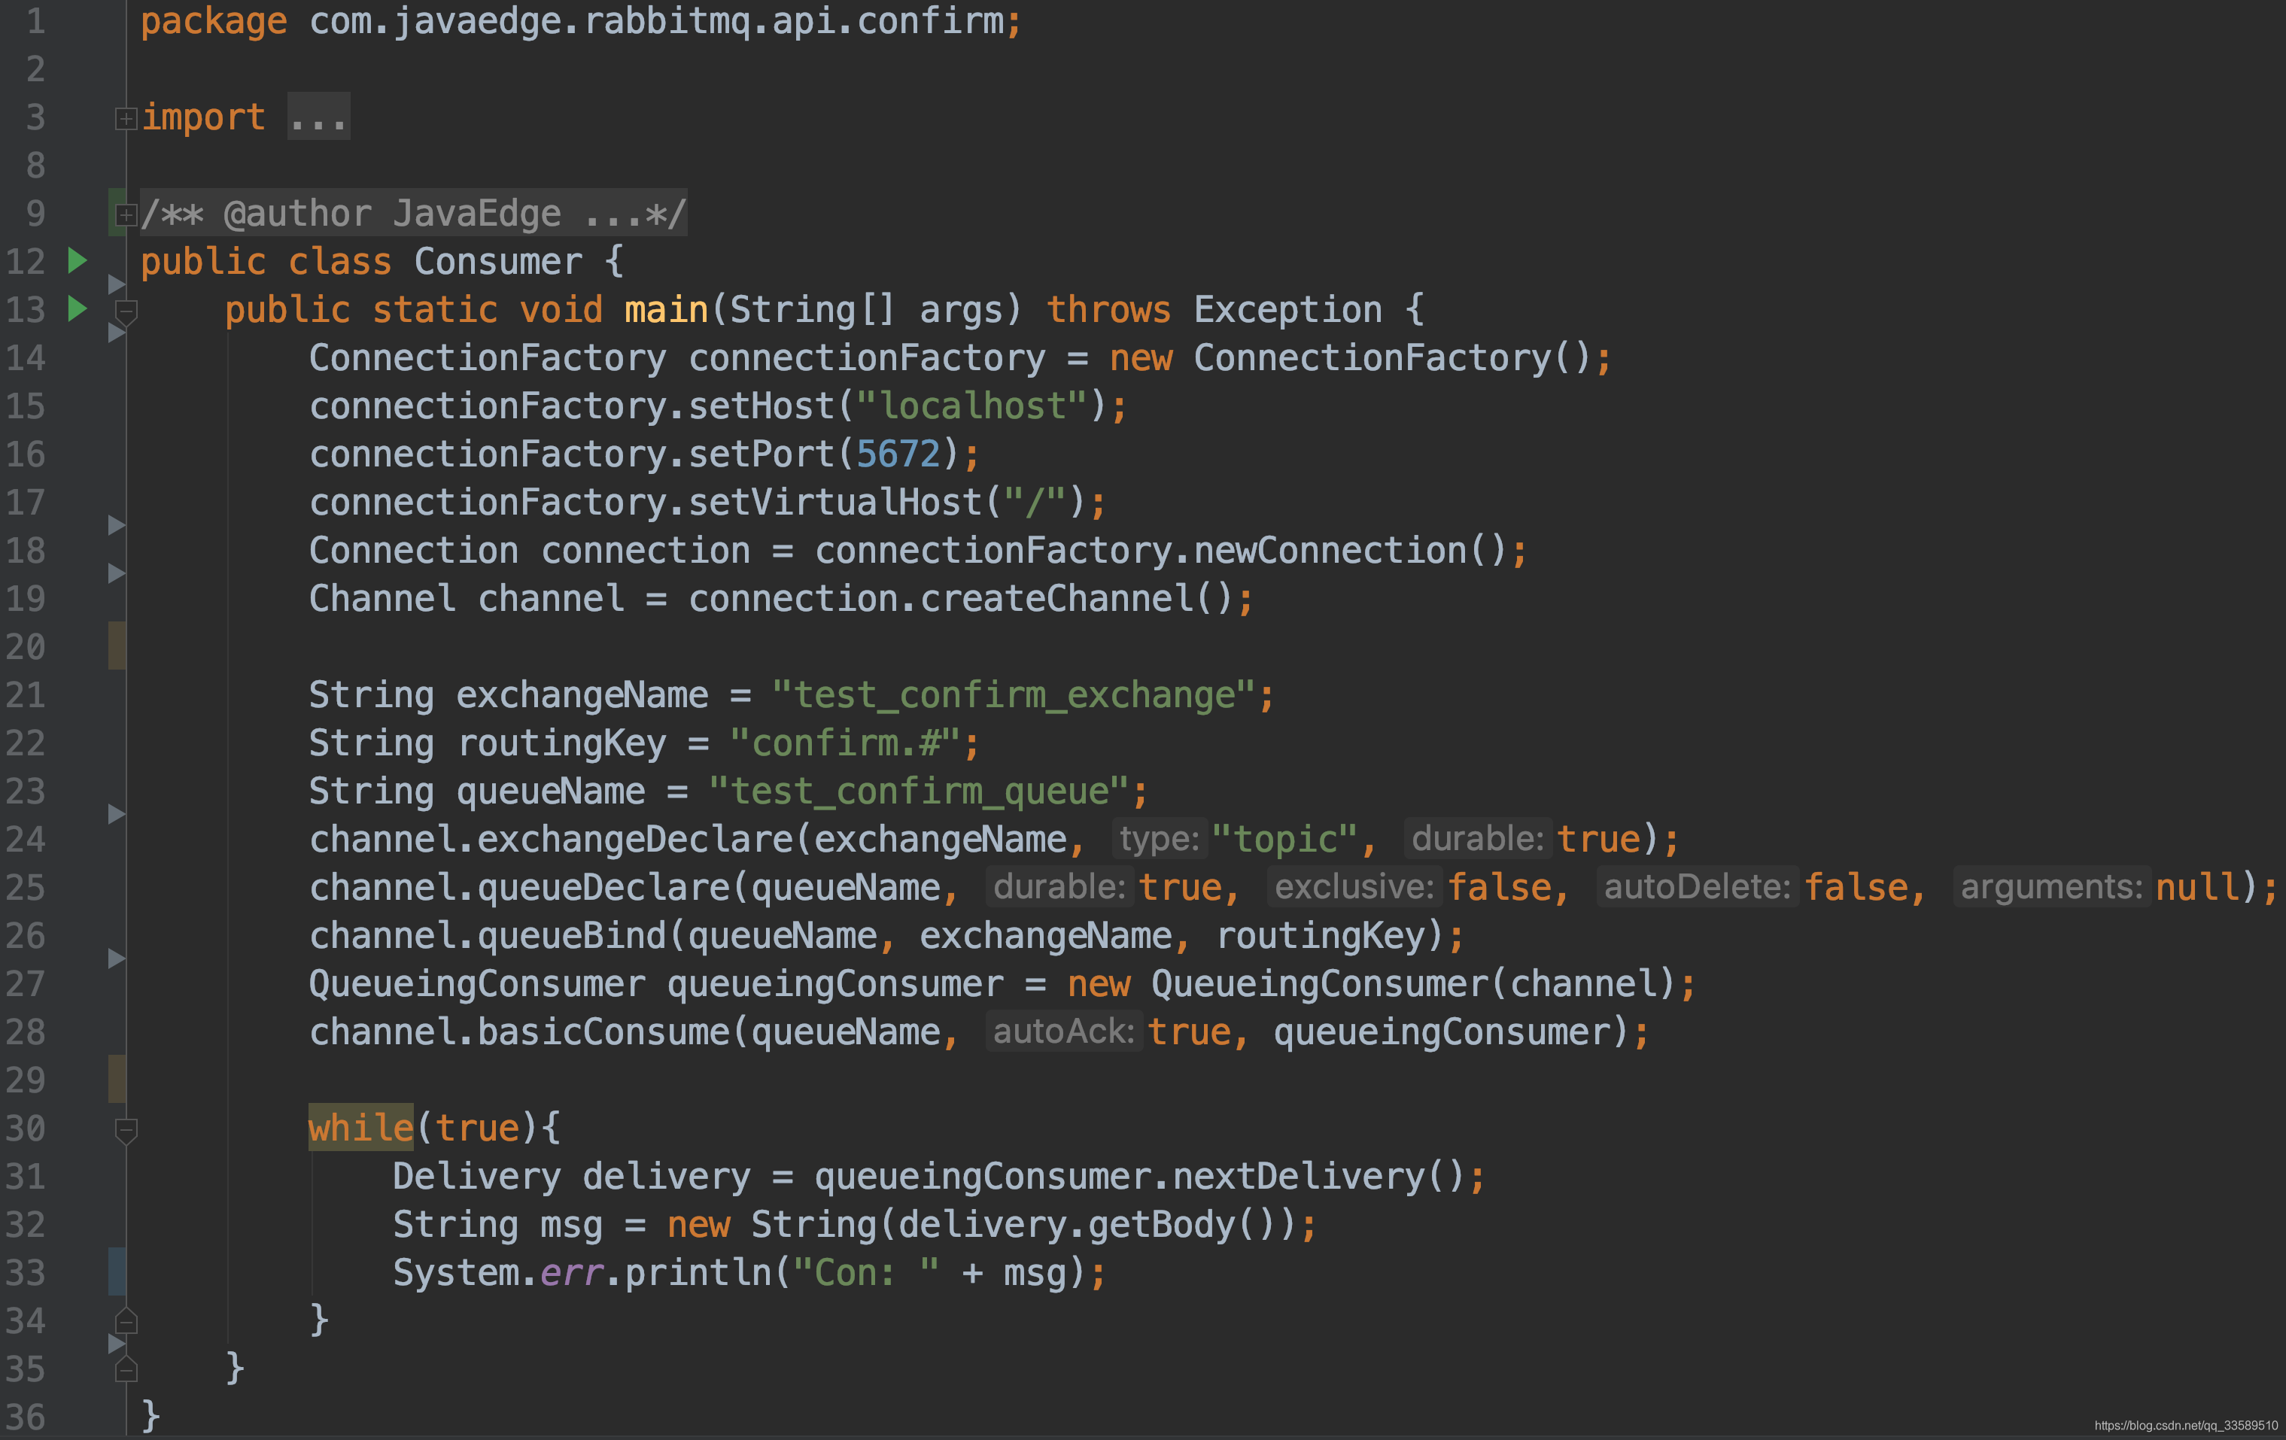Click the gray triangle gutter marker above line 35
Screen dimensions: 2286x1440
[x=116, y=1343]
